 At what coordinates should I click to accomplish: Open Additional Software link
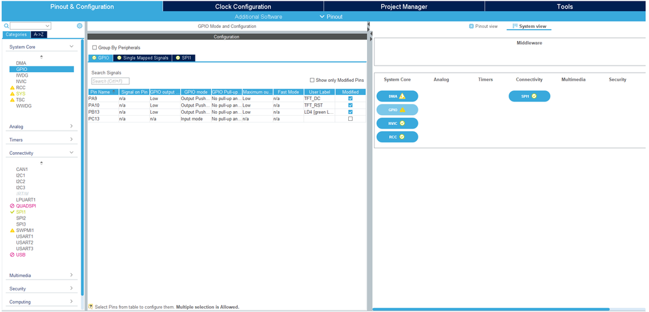259,16
